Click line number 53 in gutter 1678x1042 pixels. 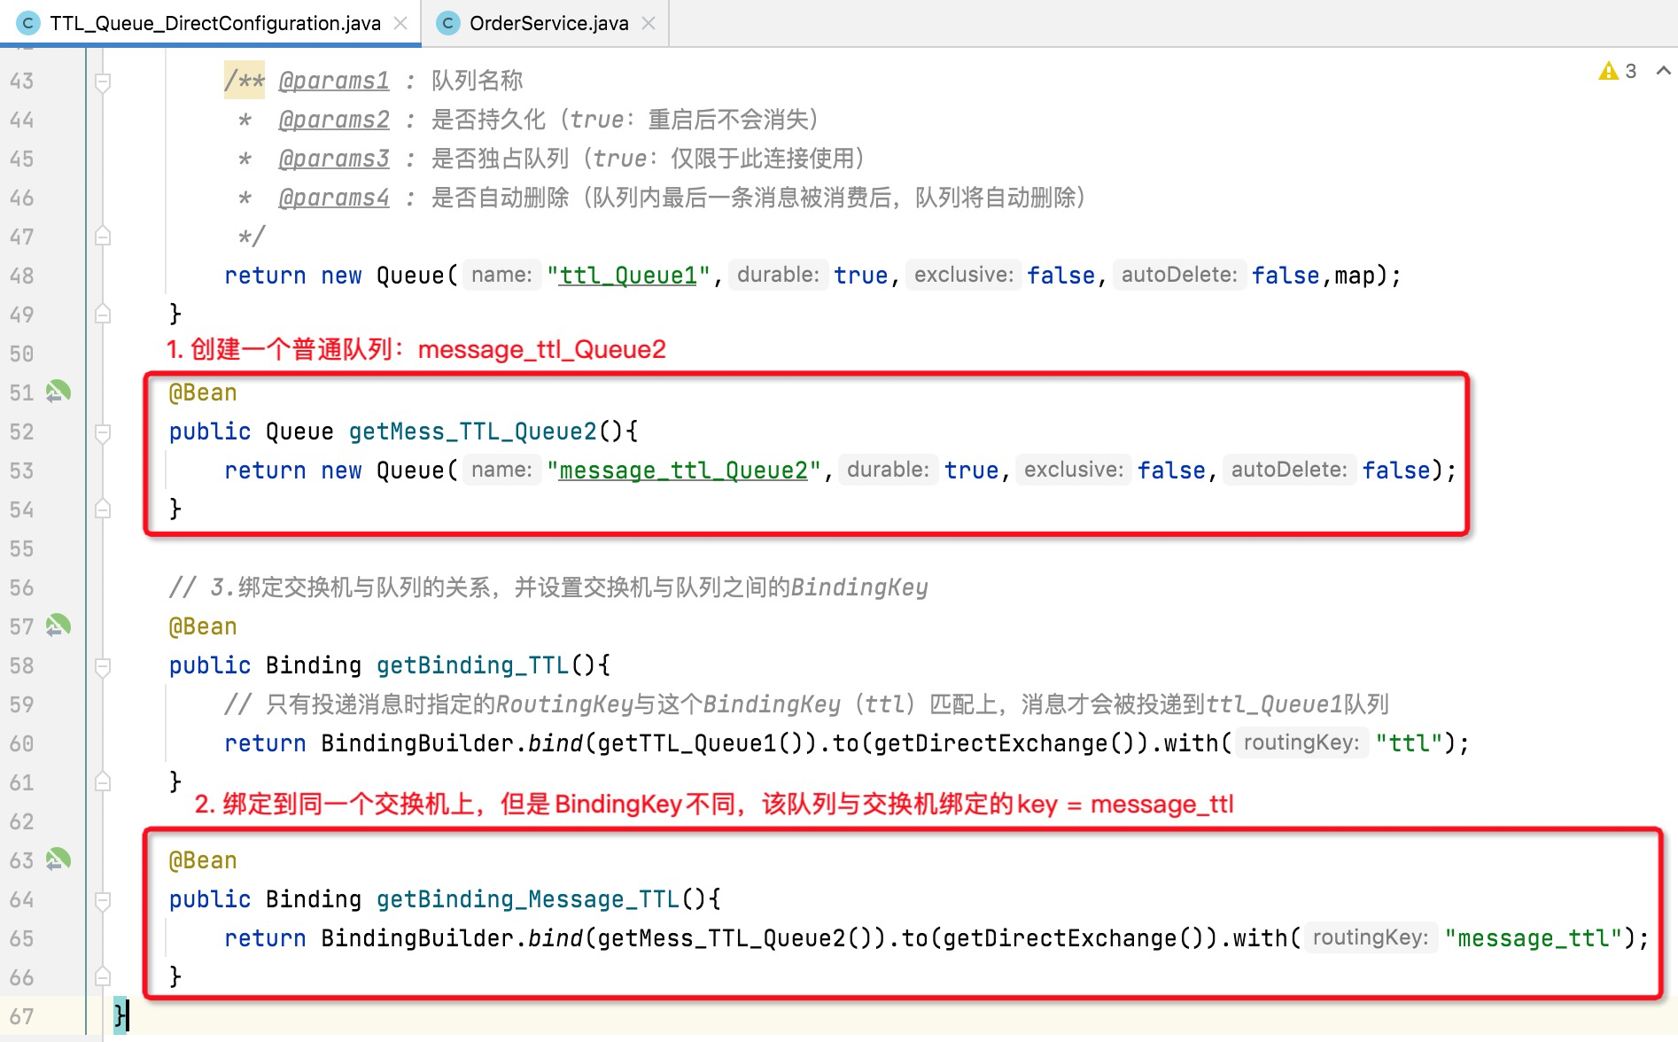tap(21, 470)
